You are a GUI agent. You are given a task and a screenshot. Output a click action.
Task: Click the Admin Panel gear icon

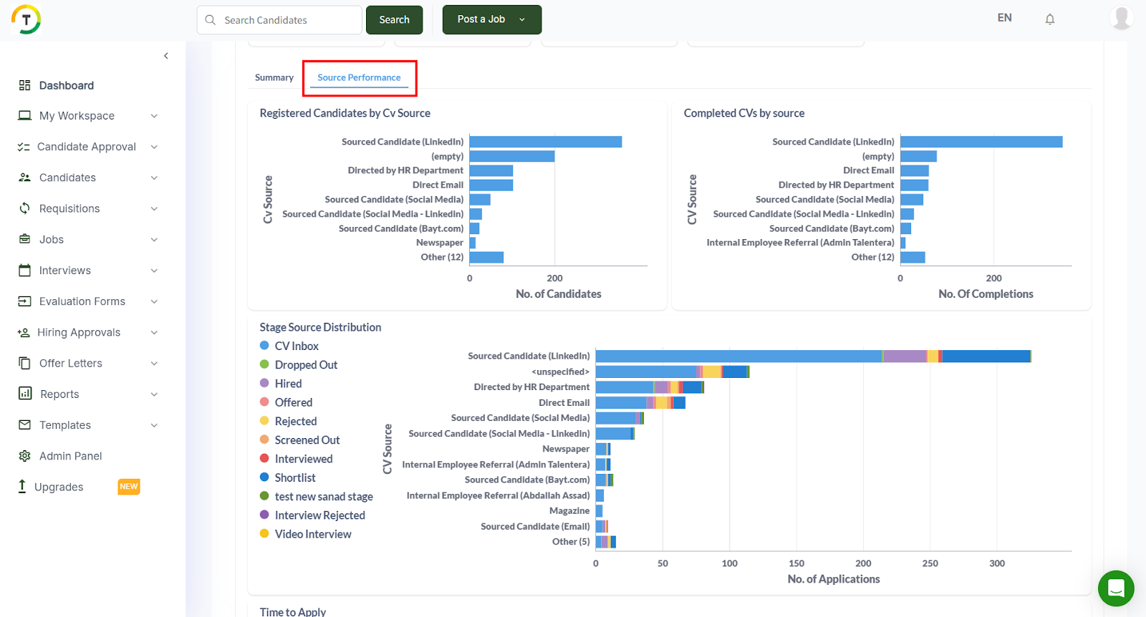(x=25, y=456)
